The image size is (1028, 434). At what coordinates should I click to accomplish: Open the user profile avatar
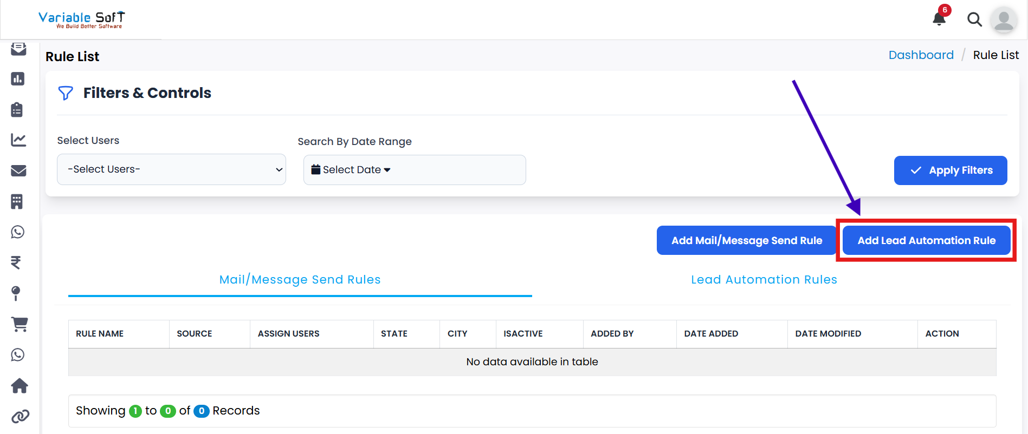pyautogui.click(x=1004, y=20)
